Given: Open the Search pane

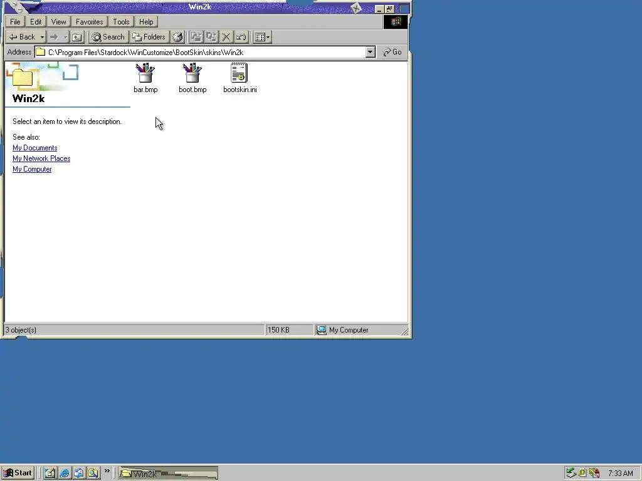Looking at the screenshot, I should click(x=108, y=37).
